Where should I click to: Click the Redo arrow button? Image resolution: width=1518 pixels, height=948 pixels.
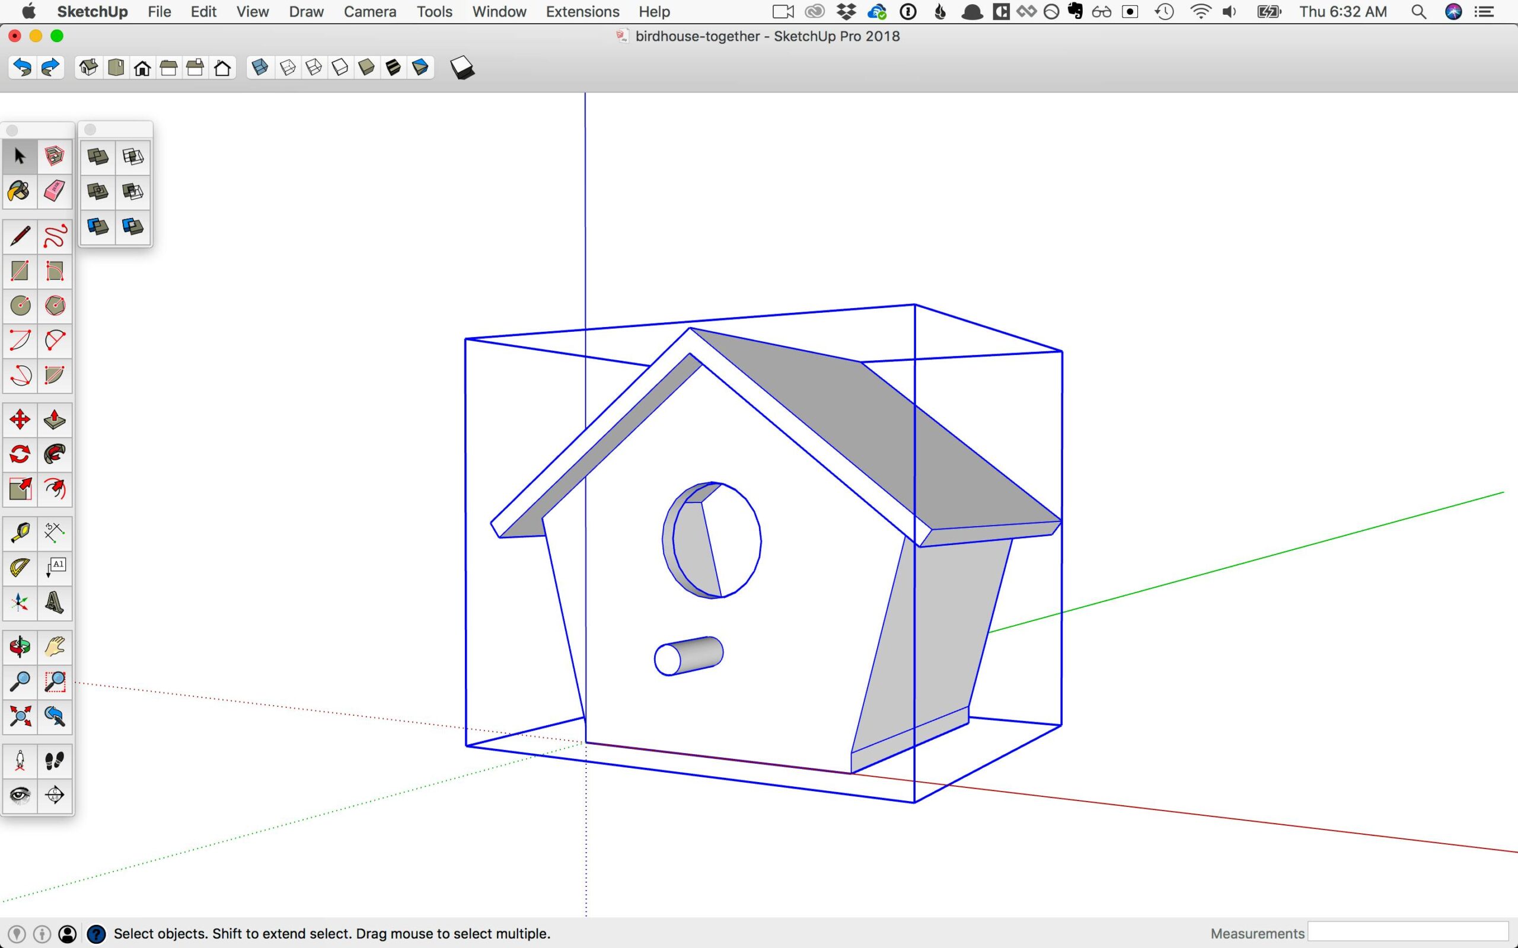click(x=50, y=67)
